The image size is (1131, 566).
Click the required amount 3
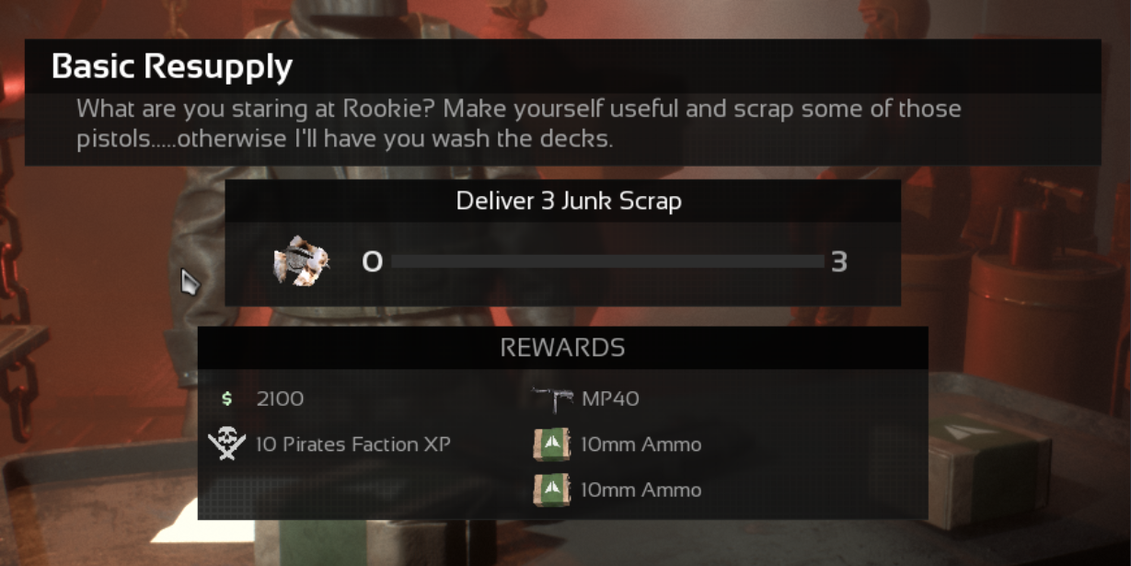click(838, 263)
